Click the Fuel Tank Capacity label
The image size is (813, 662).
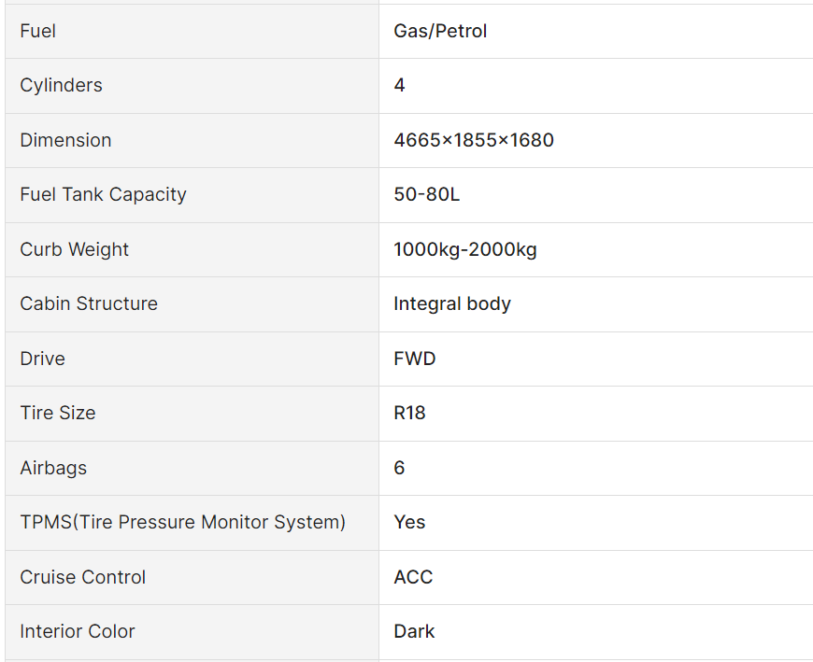pos(103,195)
